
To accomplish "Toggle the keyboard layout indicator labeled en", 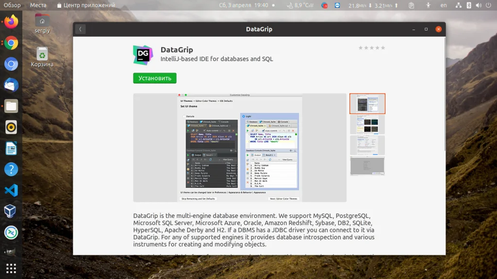I will click(x=444, y=5).
